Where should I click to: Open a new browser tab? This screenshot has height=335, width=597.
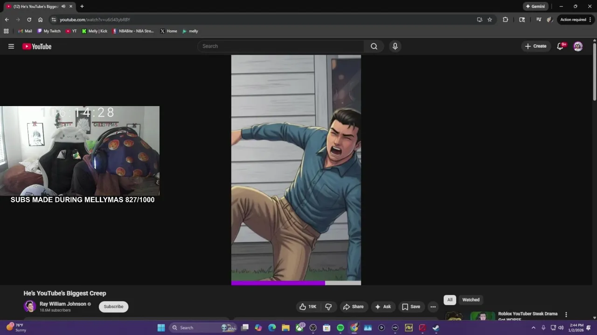pyautogui.click(x=82, y=7)
